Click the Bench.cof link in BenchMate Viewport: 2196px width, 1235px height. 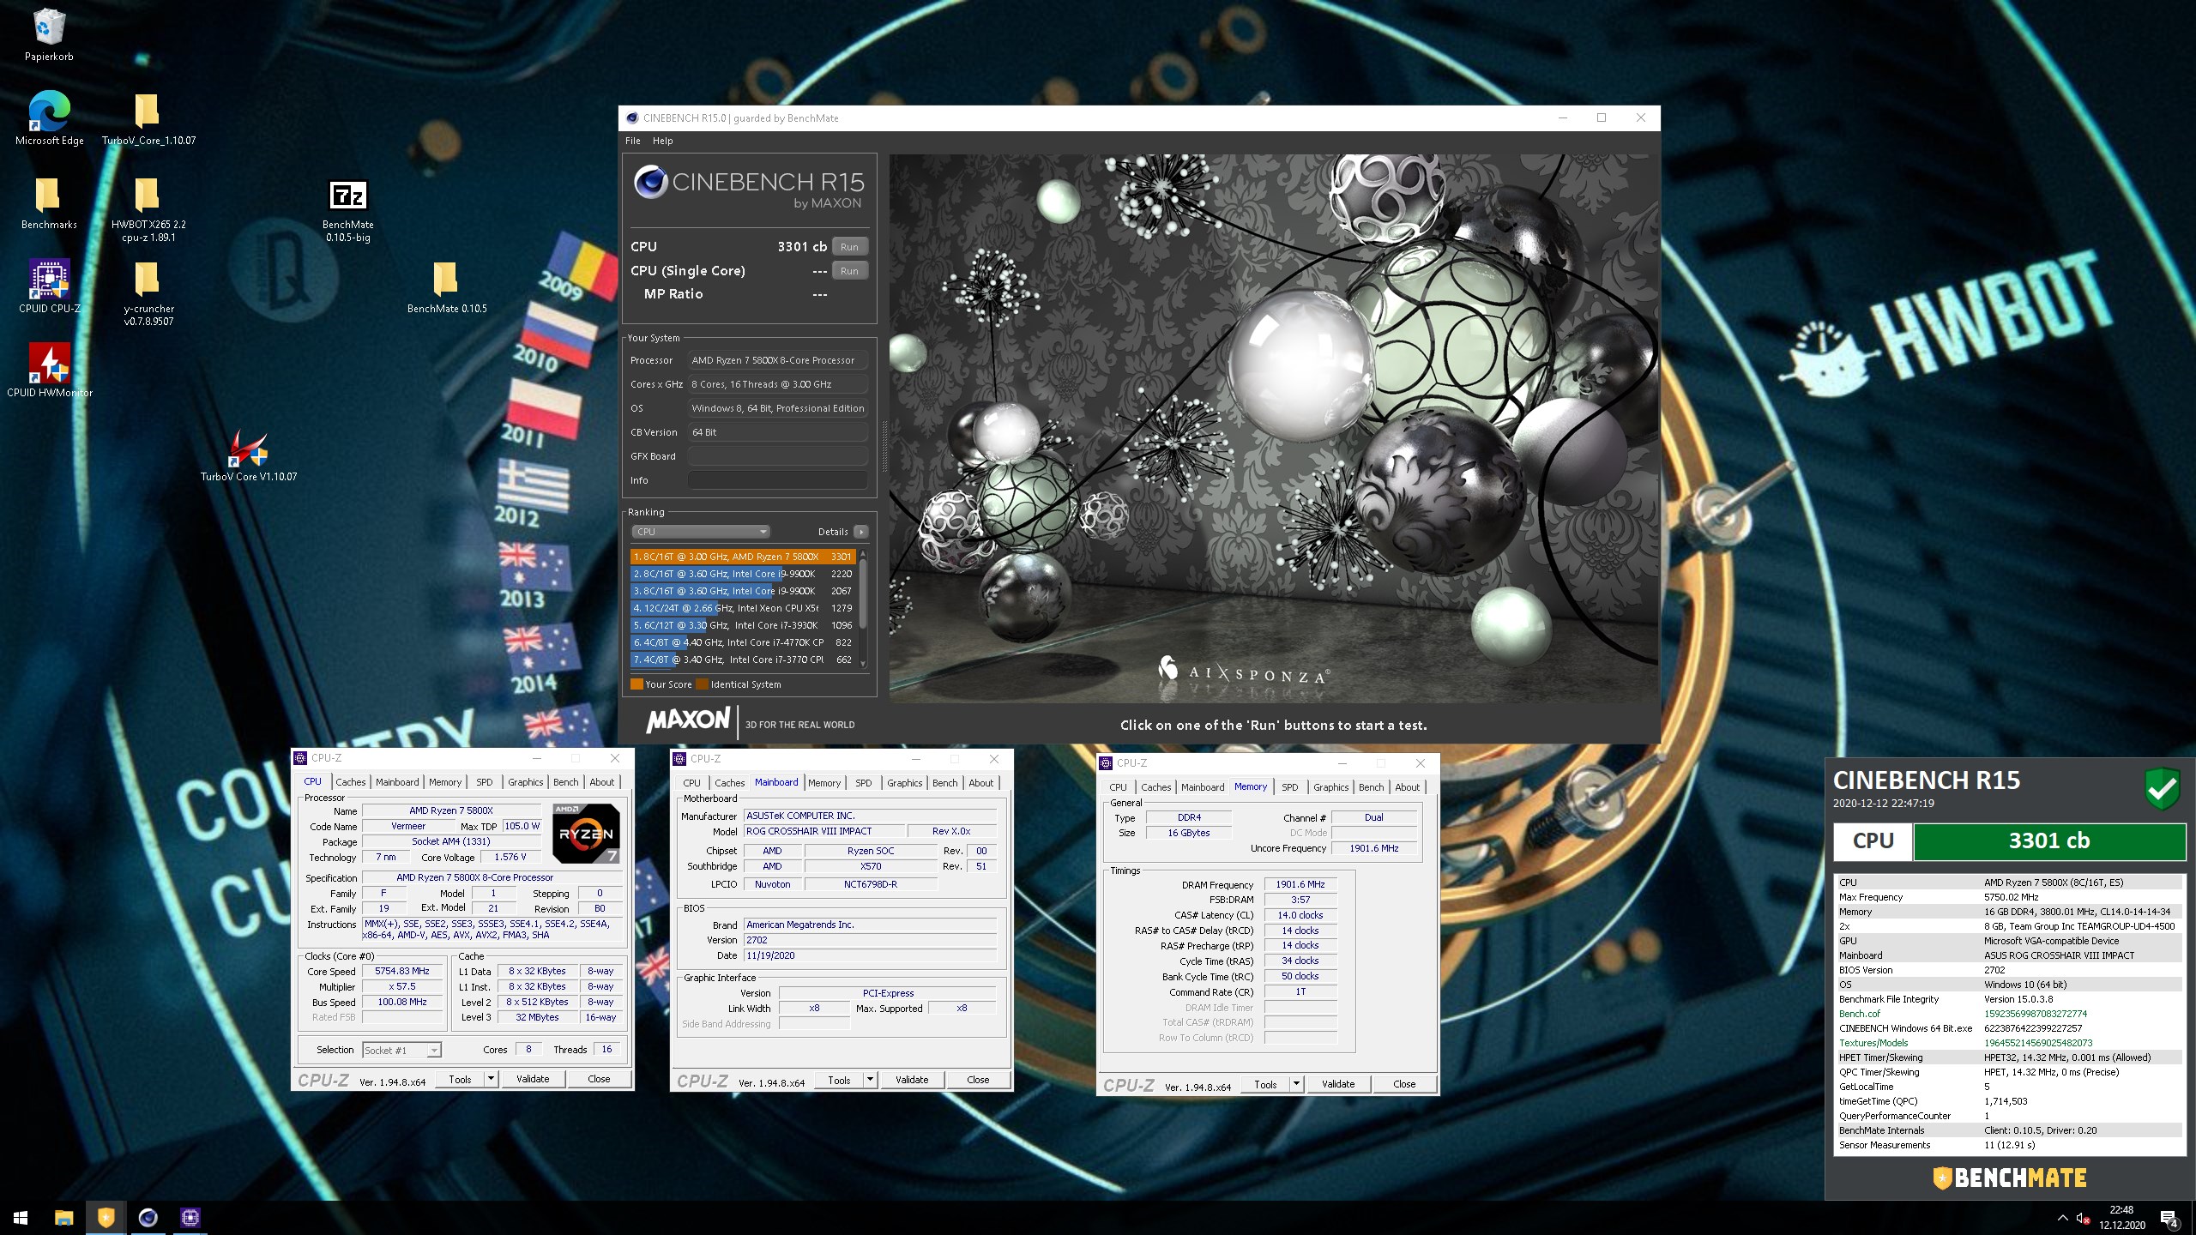pos(1859,1014)
